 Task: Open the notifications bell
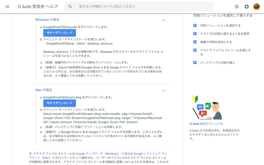point(247,7)
